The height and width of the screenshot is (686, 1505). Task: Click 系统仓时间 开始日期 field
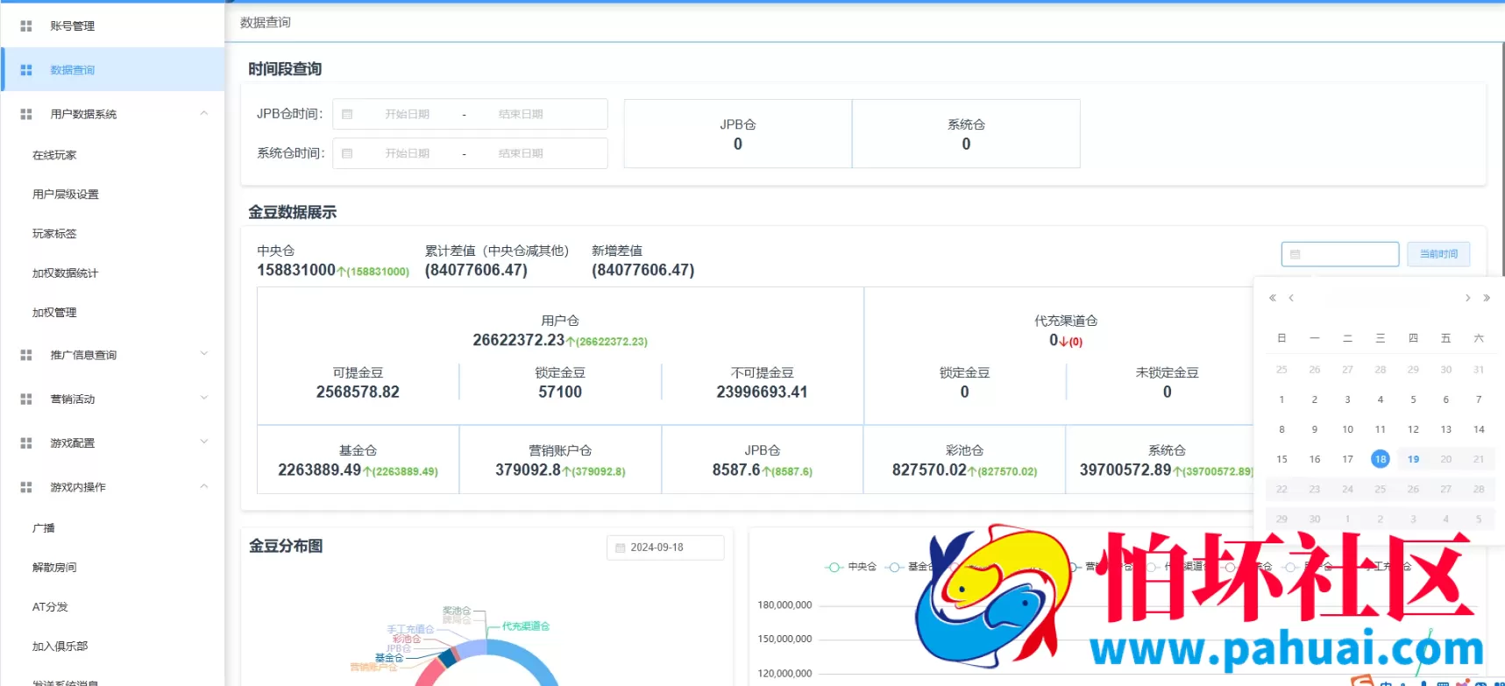pyautogui.click(x=408, y=153)
